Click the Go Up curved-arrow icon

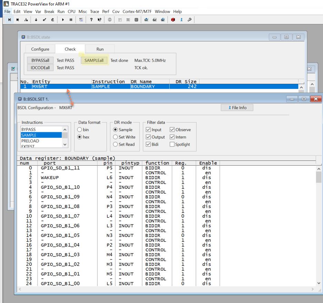tap(52, 20)
